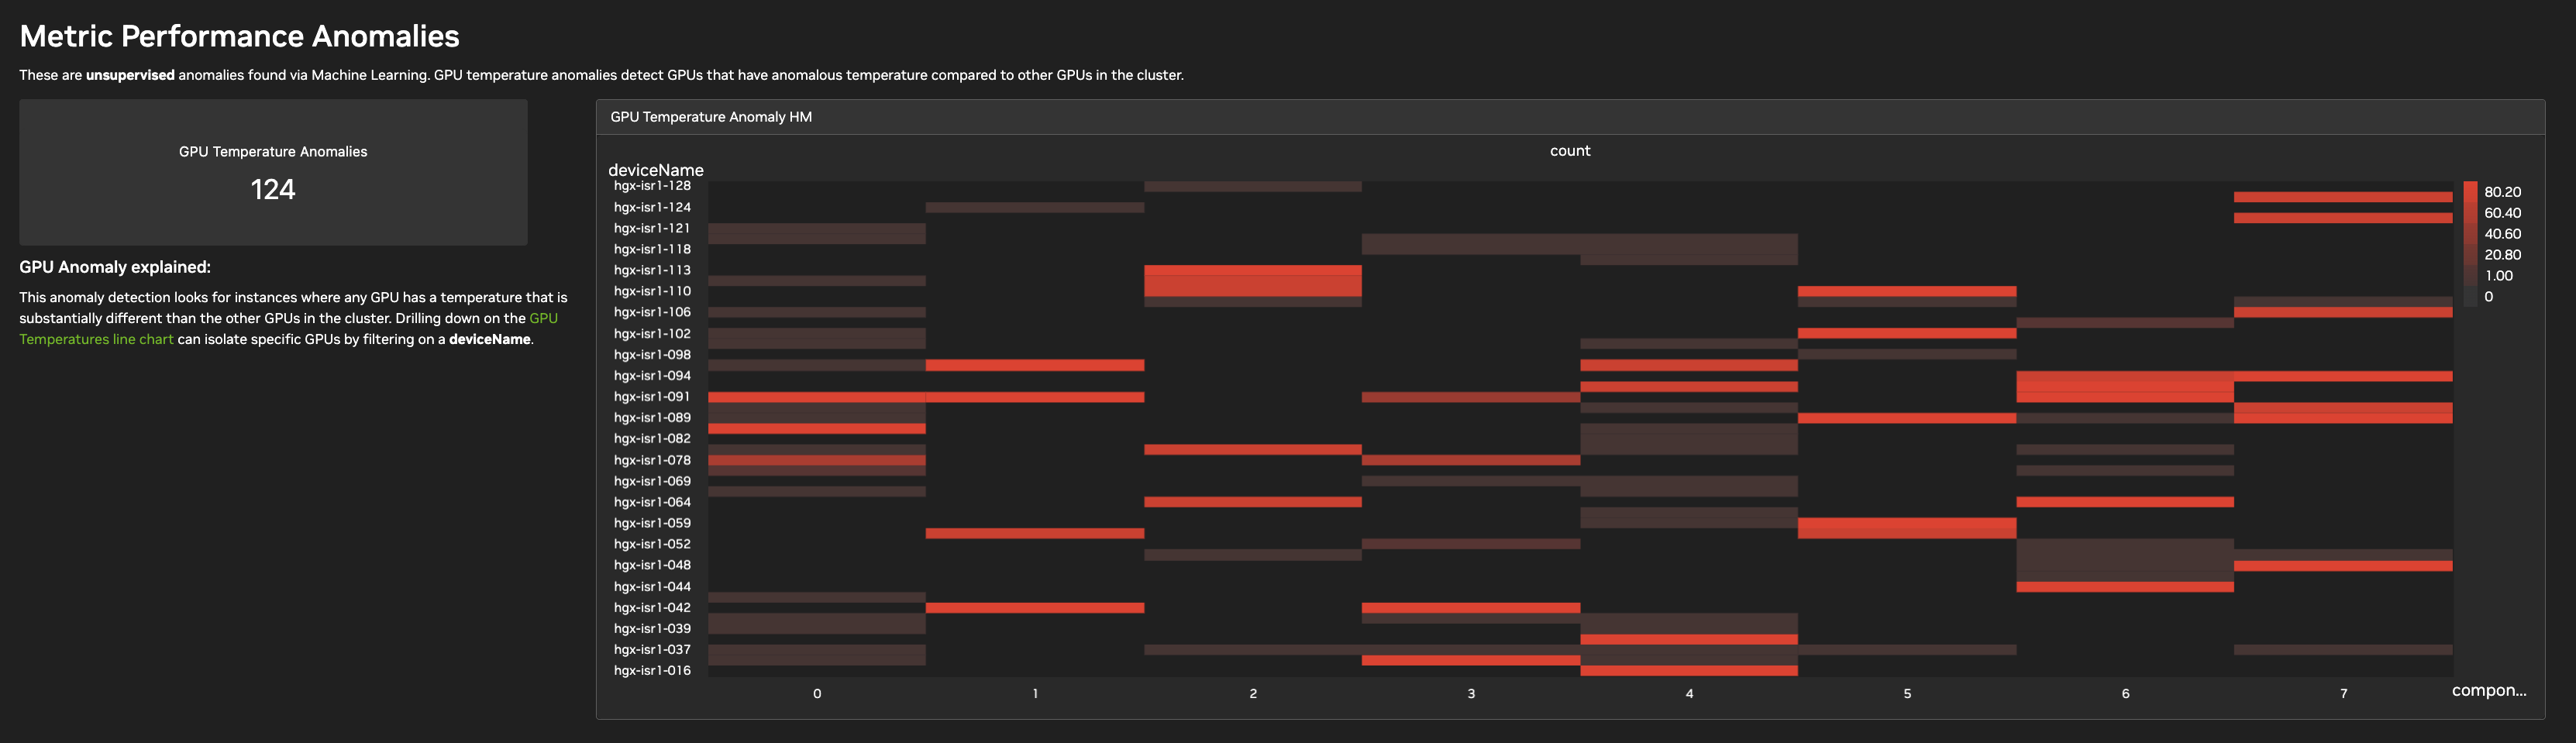The width and height of the screenshot is (2576, 743).
Task: Click device label hgx-isr1-042
Action: click(x=652, y=608)
